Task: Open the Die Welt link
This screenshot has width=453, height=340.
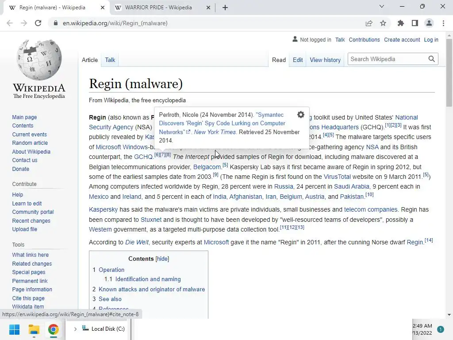Action: click(x=137, y=242)
